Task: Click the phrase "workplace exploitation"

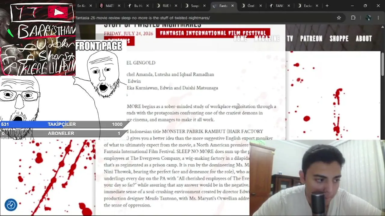Action: [233, 106]
